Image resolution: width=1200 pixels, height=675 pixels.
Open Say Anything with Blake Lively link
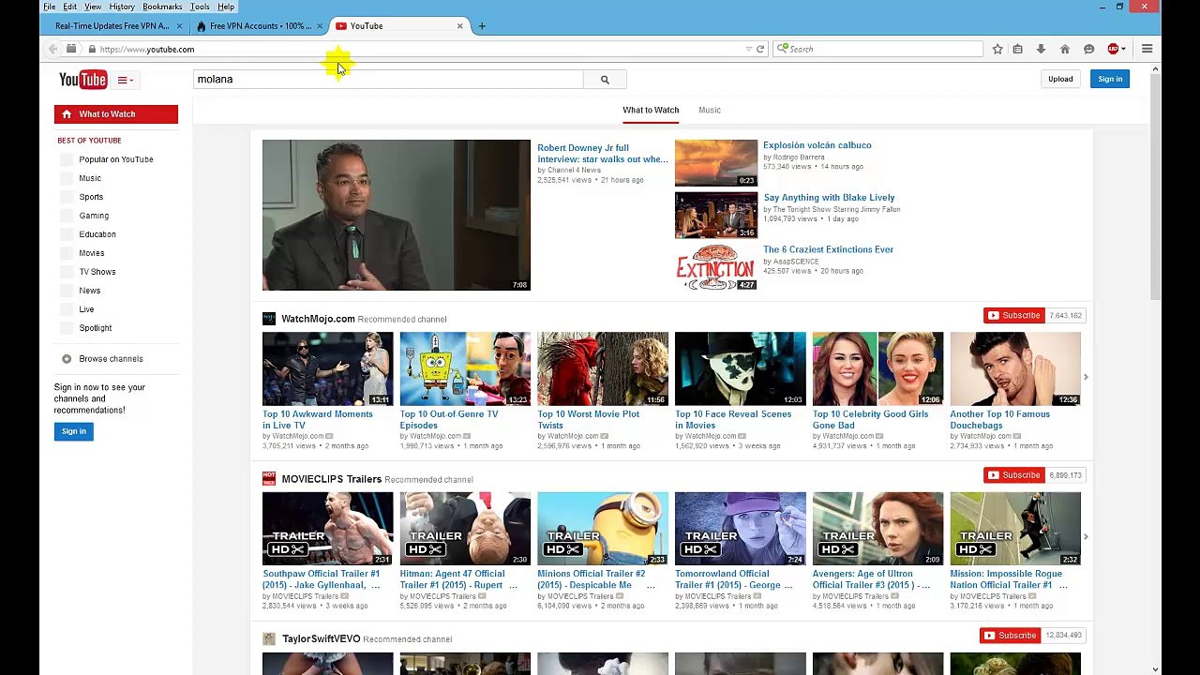[829, 198]
